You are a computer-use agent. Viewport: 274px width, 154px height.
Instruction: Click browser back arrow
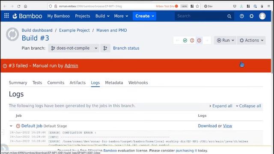[x=5, y=6]
